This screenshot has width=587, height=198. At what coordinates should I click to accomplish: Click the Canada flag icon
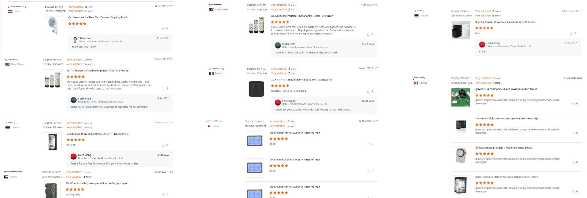pos(416,83)
